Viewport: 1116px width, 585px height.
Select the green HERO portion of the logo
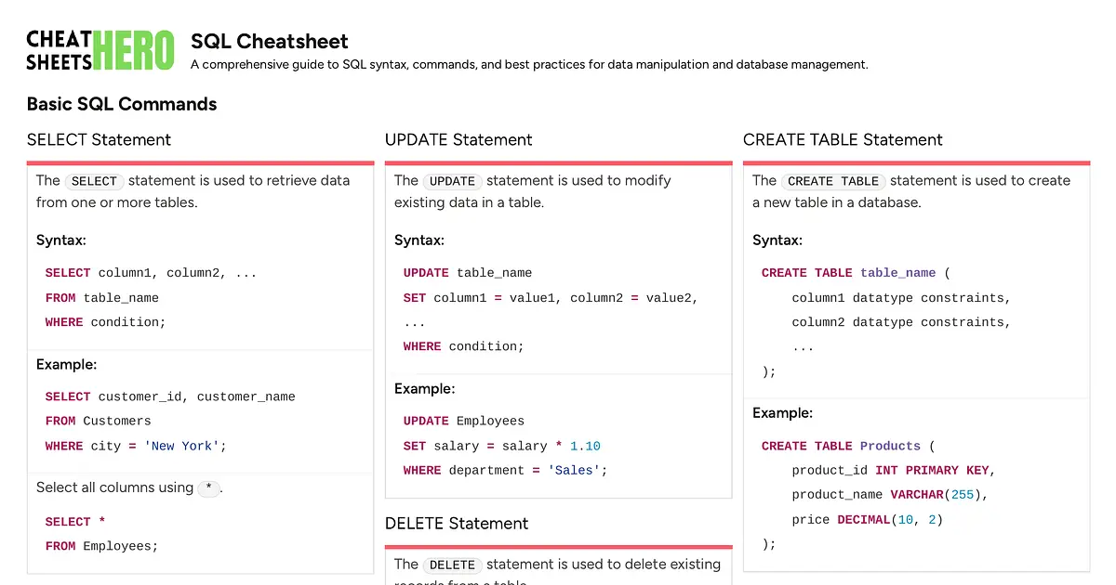pos(136,48)
